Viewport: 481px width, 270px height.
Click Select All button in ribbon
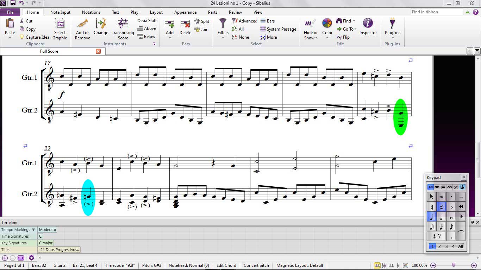click(x=238, y=29)
